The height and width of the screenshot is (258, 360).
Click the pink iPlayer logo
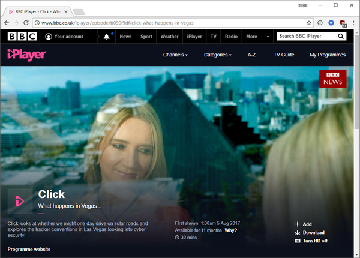pyautogui.click(x=26, y=55)
